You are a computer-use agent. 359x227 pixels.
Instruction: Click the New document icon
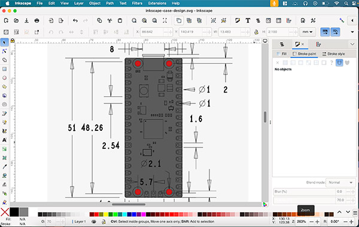point(6,20)
